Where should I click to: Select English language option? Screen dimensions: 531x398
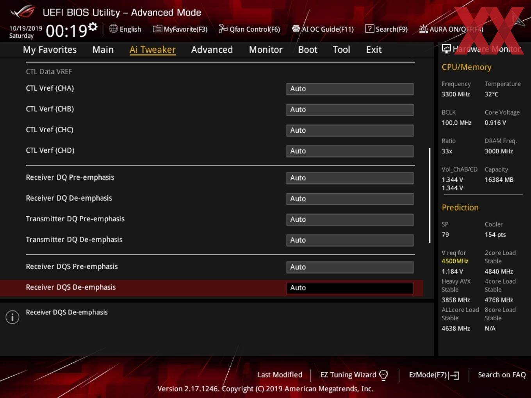(130, 29)
